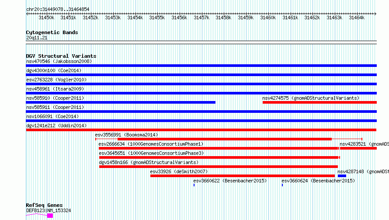Click the esv3556991 red variant bar

coord(225,139)
